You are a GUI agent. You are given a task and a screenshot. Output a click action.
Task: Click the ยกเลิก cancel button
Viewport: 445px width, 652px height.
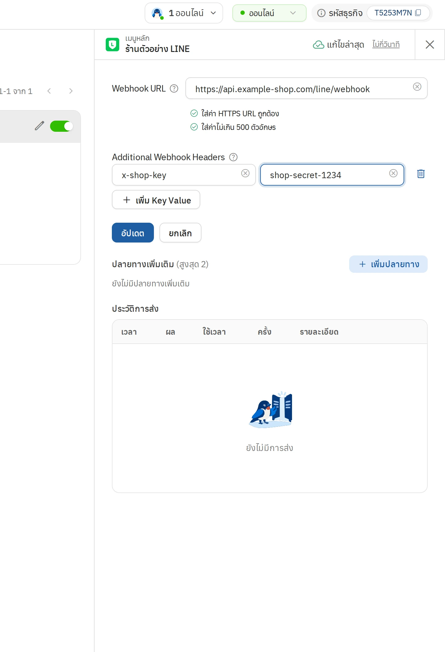(180, 233)
